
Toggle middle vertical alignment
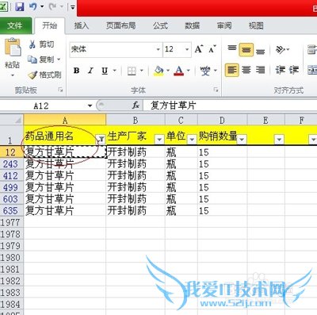[x=246, y=49]
